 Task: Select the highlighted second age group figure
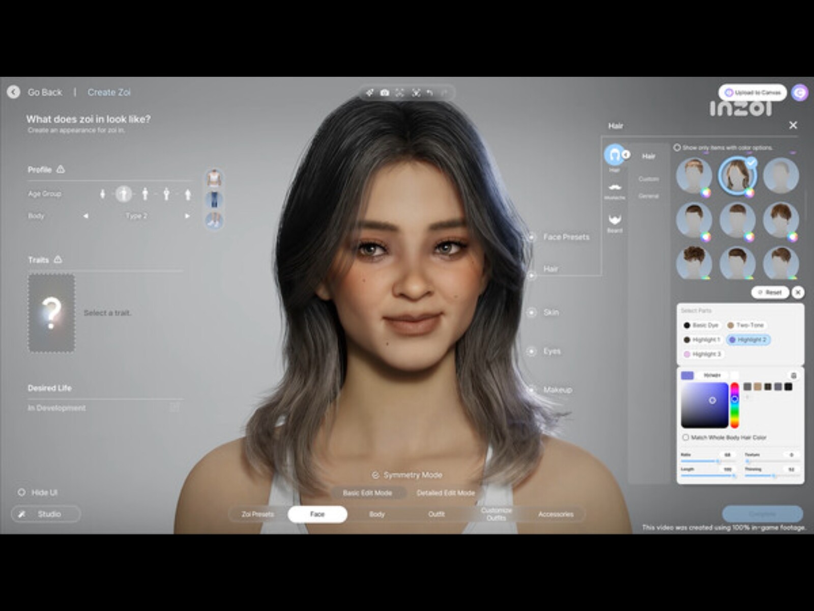point(124,193)
